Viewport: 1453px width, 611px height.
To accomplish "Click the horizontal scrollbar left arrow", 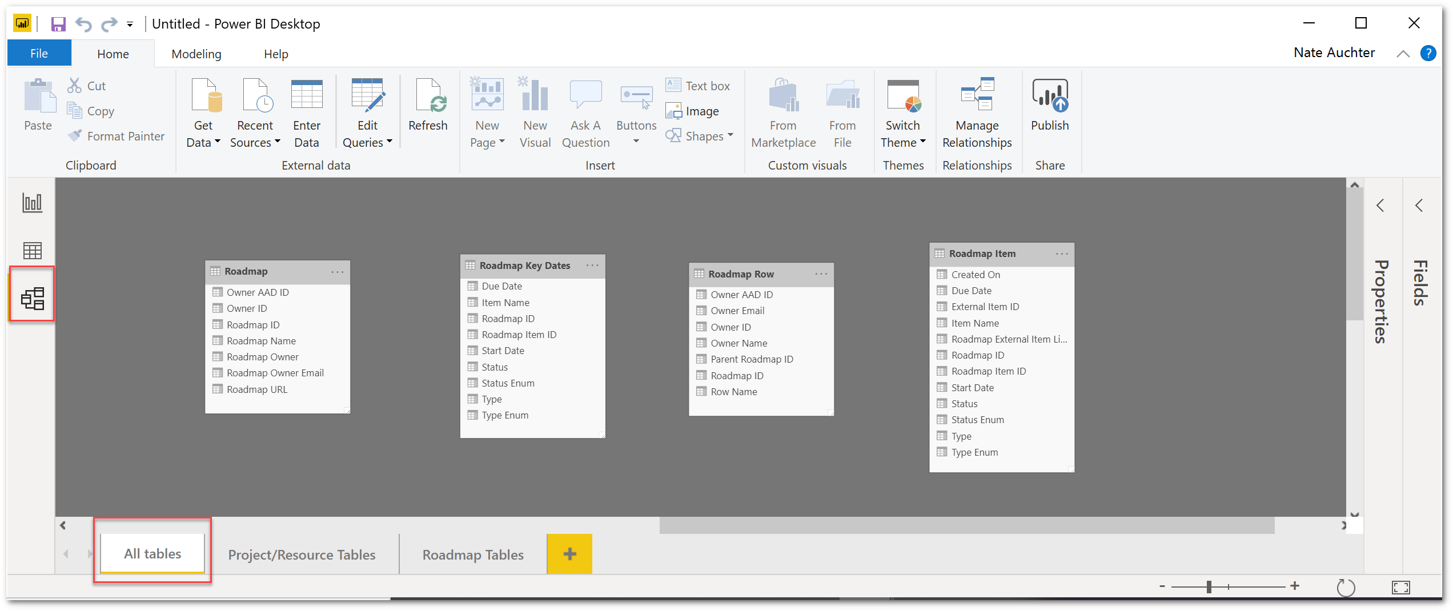I will tap(63, 525).
